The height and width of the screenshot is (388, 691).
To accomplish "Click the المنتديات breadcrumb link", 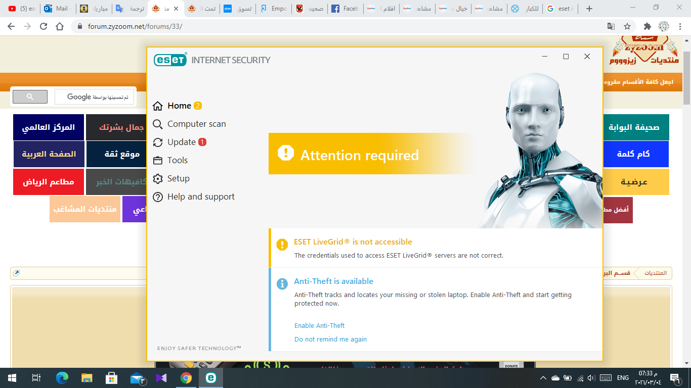I will (655, 273).
